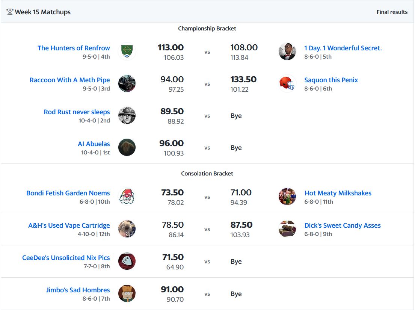The width and height of the screenshot is (415, 310).
Task: Click CeeDee's Unsolicited Nix Pics avatar
Action: [127, 261]
